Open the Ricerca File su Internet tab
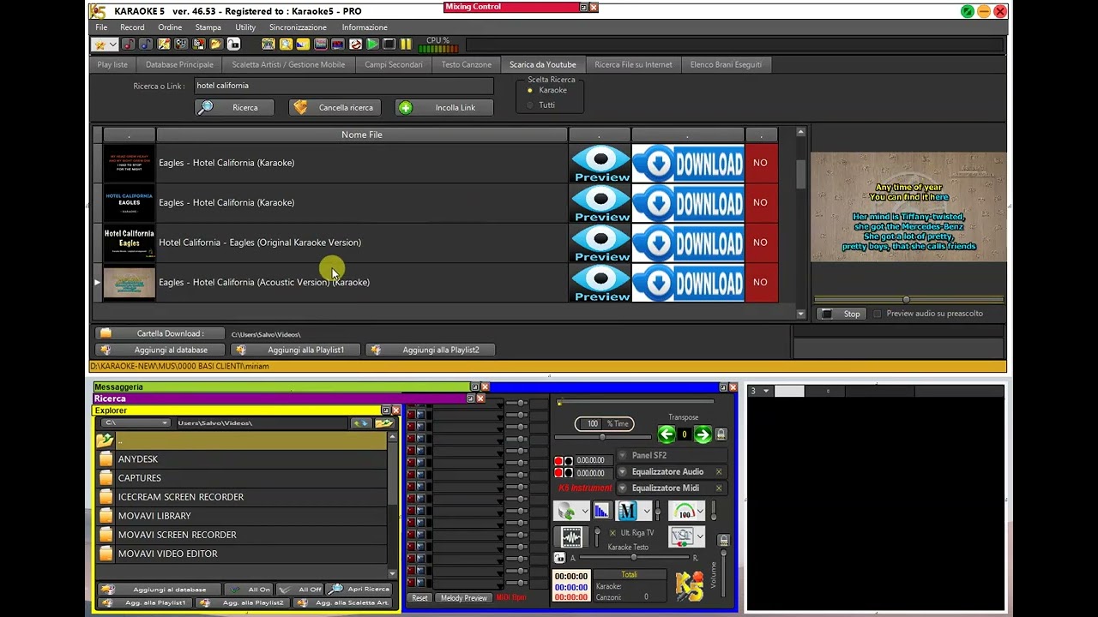The image size is (1098, 617). (633, 64)
